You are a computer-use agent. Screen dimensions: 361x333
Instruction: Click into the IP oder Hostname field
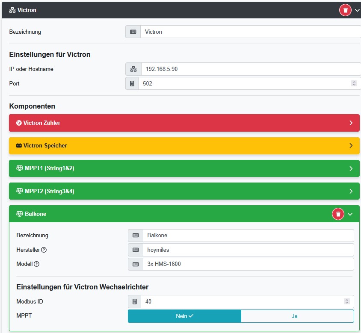(250, 69)
